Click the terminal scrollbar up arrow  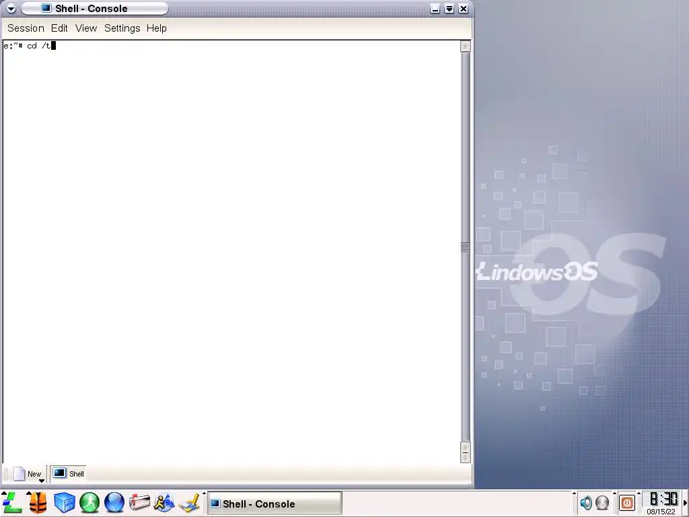point(466,46)
